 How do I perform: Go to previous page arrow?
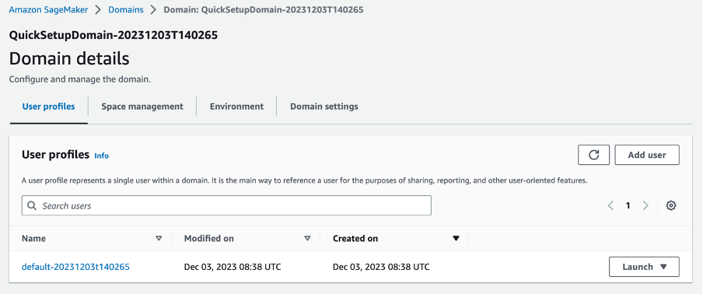pos(610,205)
